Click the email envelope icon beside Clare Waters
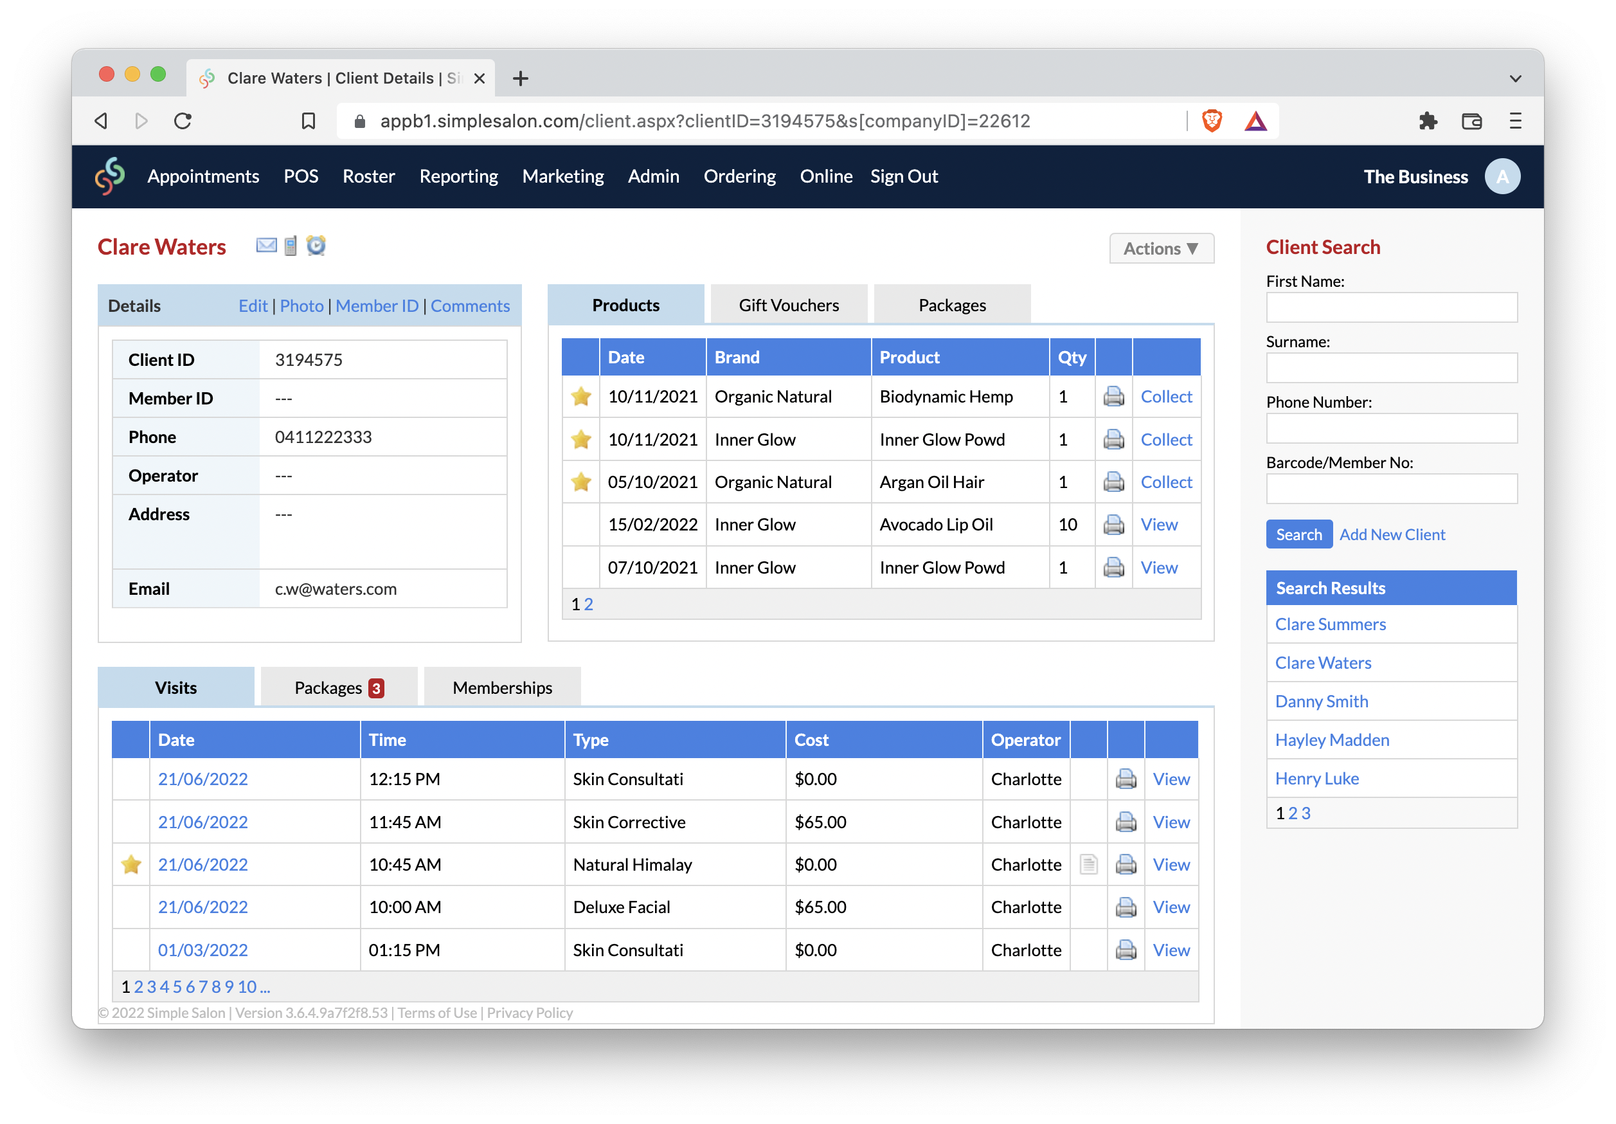1616x1124 pixels. click(x=266, y=246)
